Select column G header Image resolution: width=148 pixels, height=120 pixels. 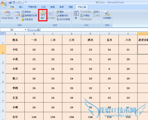[128, 34]
